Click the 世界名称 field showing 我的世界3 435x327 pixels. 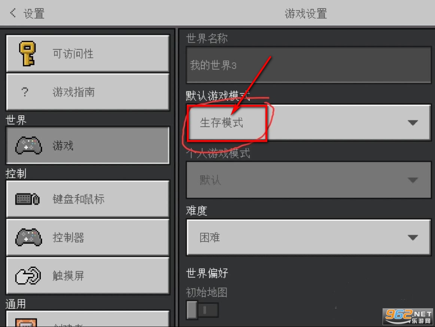pos(309,65)
